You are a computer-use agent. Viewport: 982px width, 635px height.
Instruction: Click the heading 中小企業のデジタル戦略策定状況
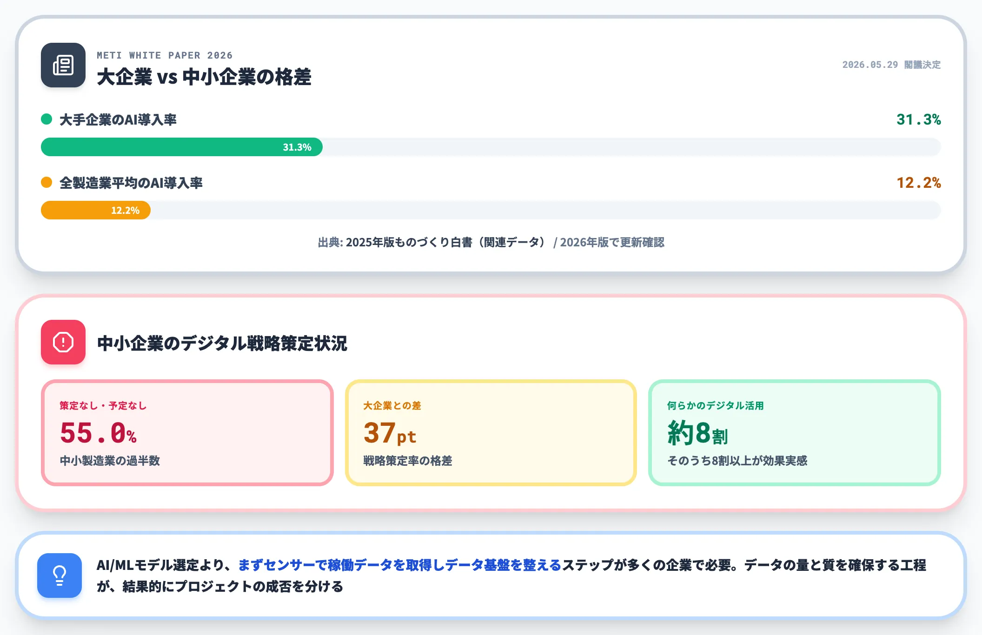pyautogui.click(x=222, y=343)
